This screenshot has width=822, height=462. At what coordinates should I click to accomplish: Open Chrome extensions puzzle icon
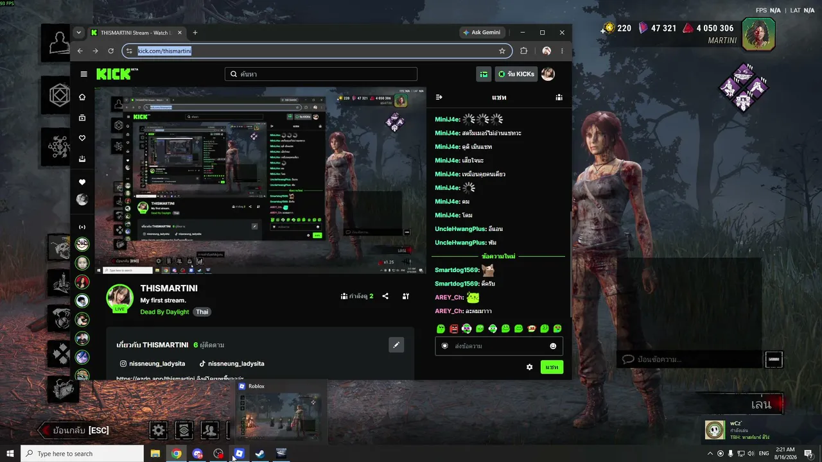(524, 51)
